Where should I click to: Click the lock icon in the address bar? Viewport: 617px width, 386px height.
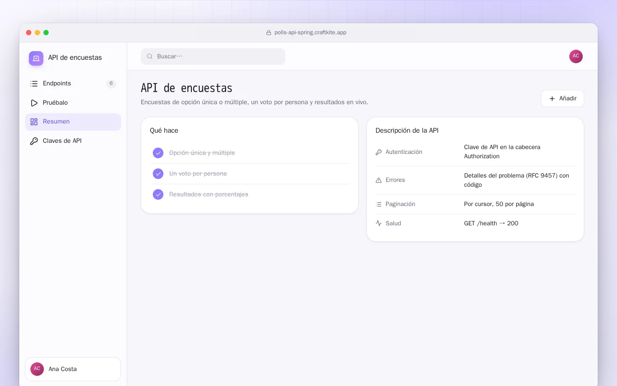click(x=269, y=33)
